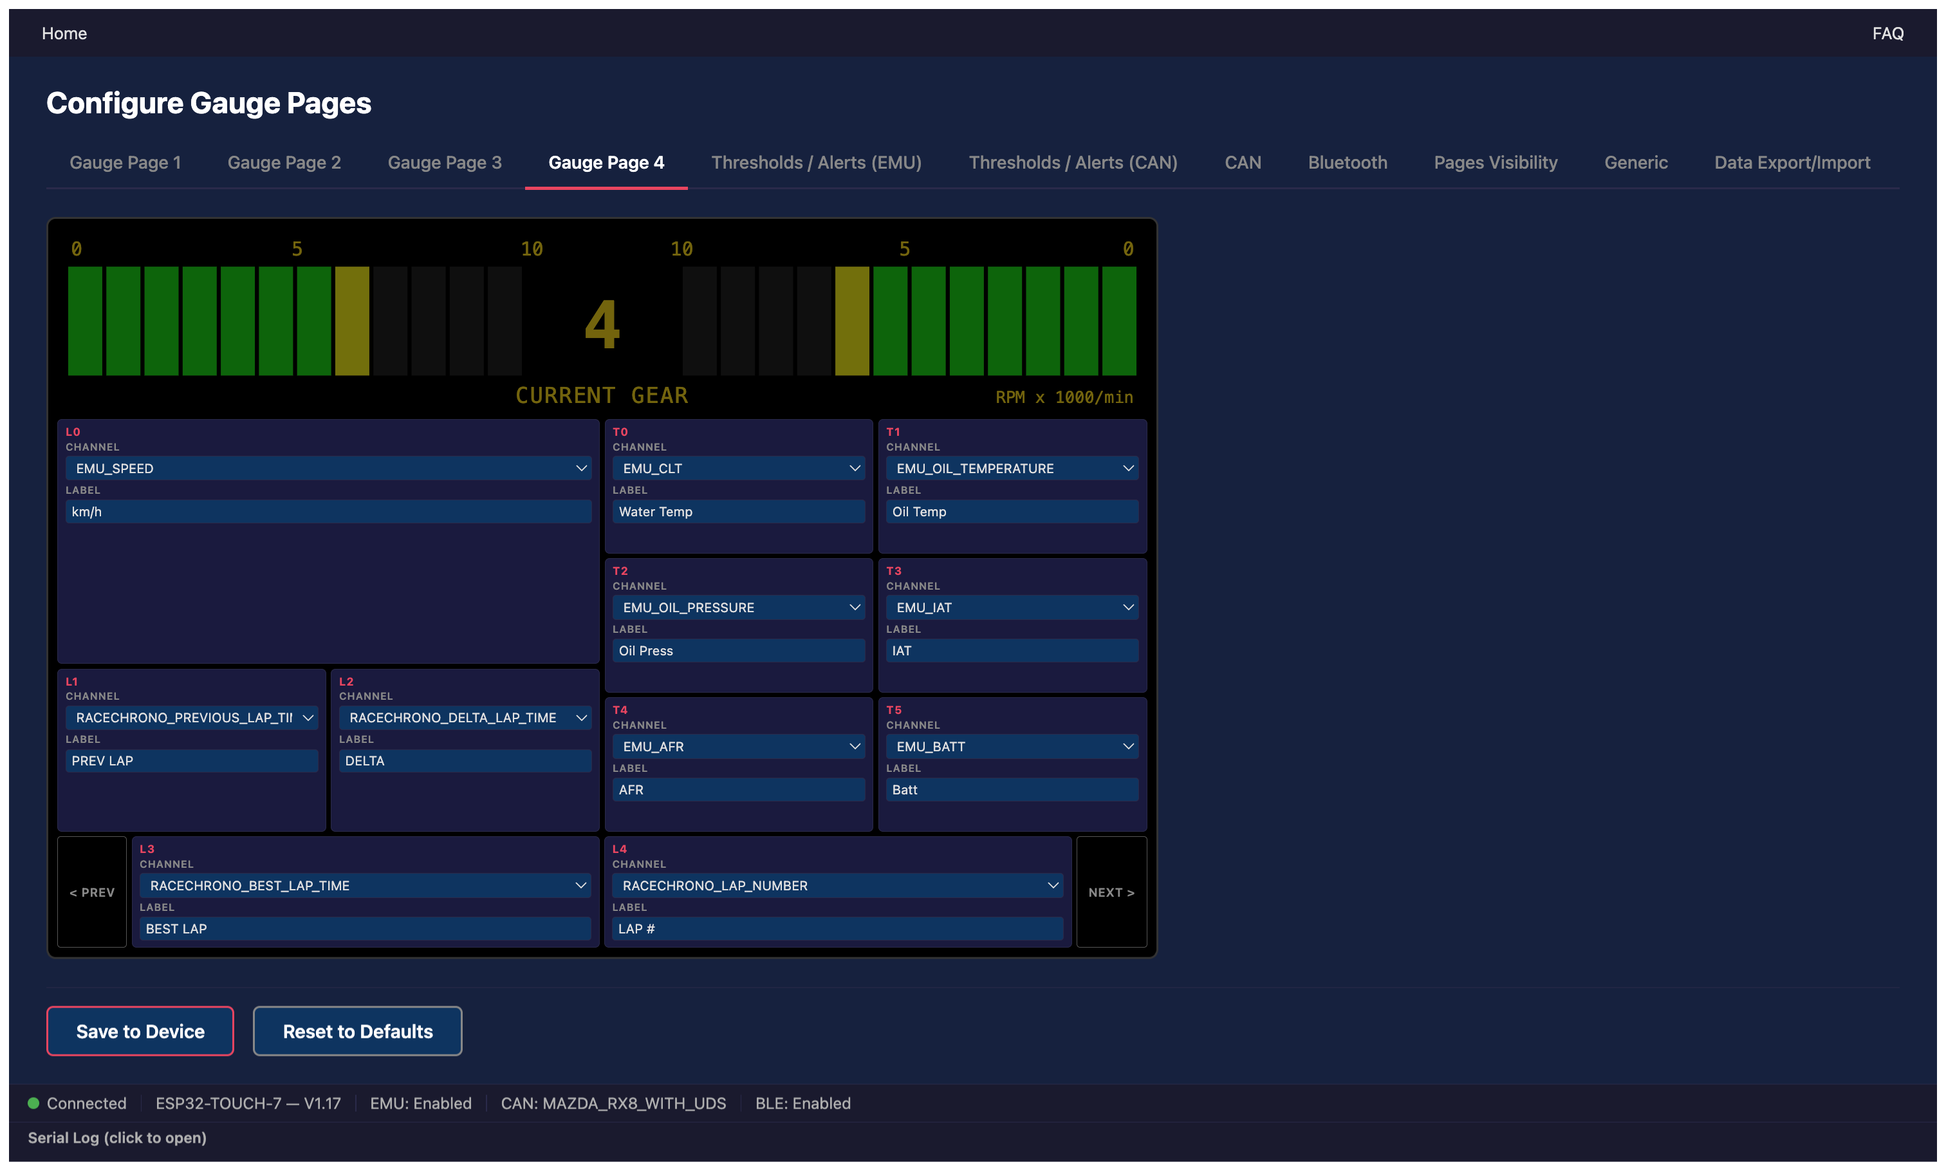Go to the Home link
The image size is (1946, 1171).
(65, 33)
